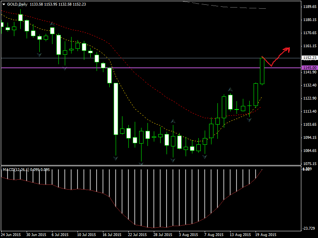318x238 pixels.
Task: Click the -23.729 MACD scale value
Action: [309, 228]
